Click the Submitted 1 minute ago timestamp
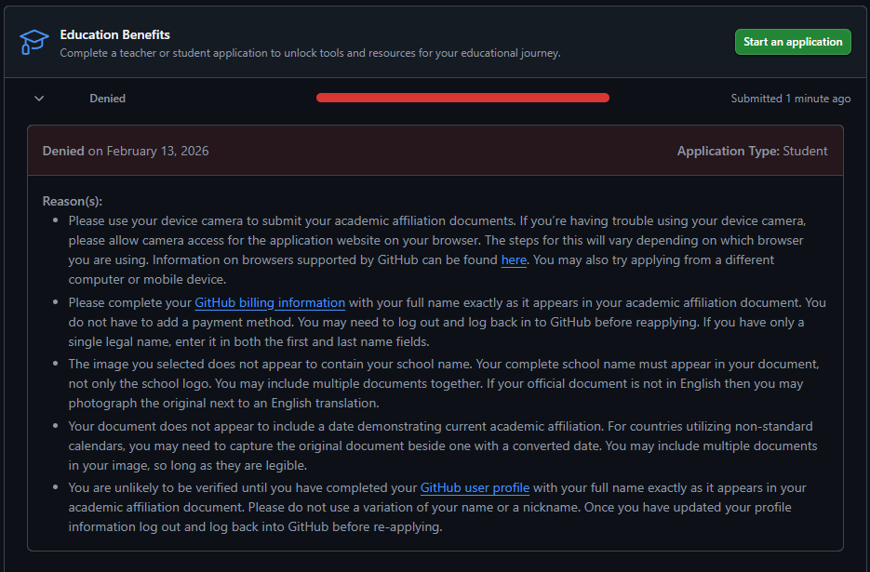 click(790, 99)
